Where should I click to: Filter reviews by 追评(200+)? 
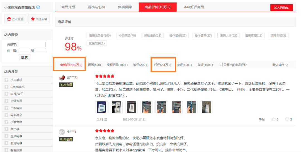pos(141,65)
